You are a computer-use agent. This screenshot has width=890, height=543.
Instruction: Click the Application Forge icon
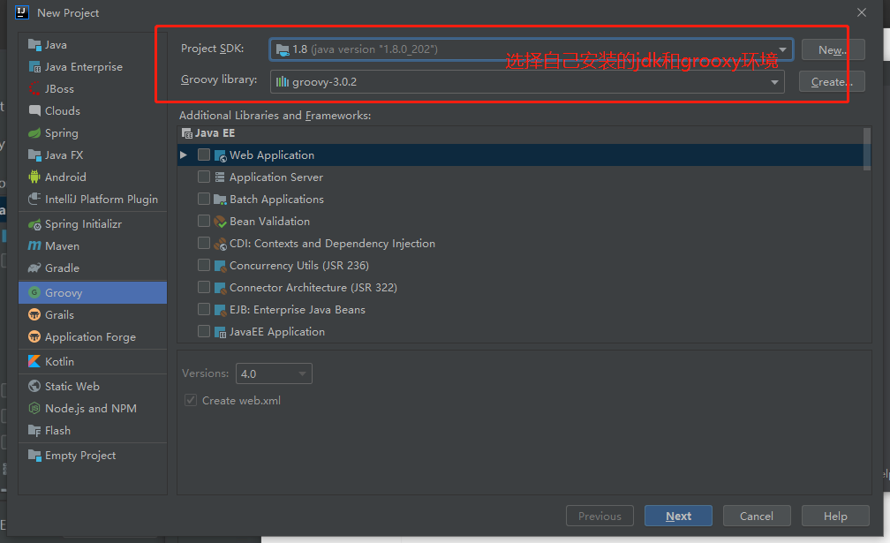[34, 337]
